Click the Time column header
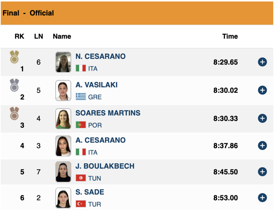Viewport: 276px width, 210px height. click(x=230, y=36)
